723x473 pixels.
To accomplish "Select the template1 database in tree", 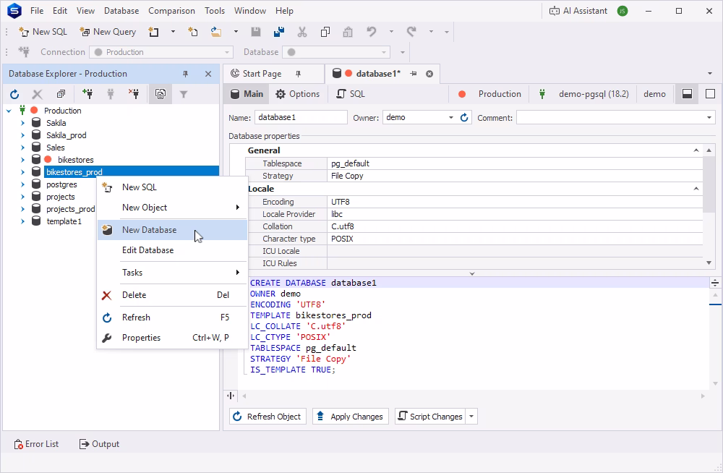I will 64,221.
